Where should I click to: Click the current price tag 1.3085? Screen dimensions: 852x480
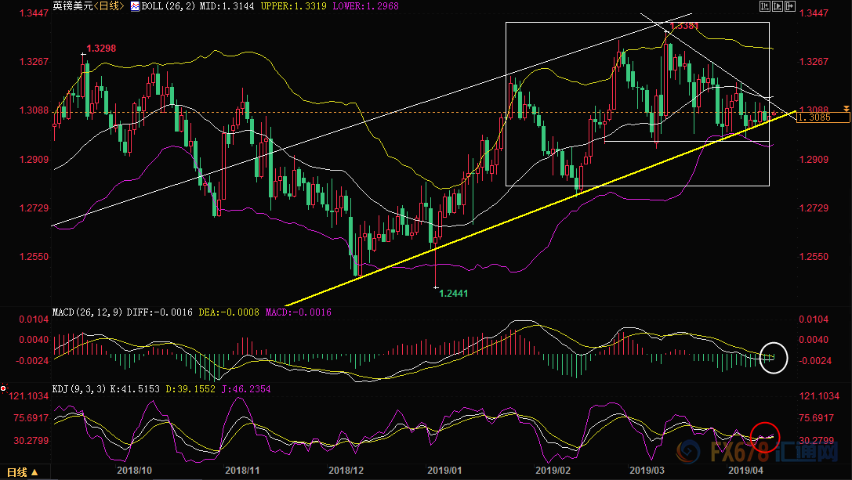[x=822, y=117]
